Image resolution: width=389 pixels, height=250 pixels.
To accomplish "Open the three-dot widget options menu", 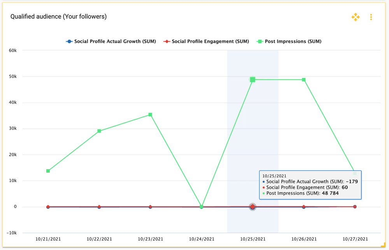I will (371, 17).
